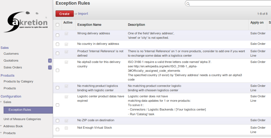Image resolution: width=271 pixels, height=138 pixels.
Task: Click description starting 'ISO 3166-1 require'
Action: [185, 71]
